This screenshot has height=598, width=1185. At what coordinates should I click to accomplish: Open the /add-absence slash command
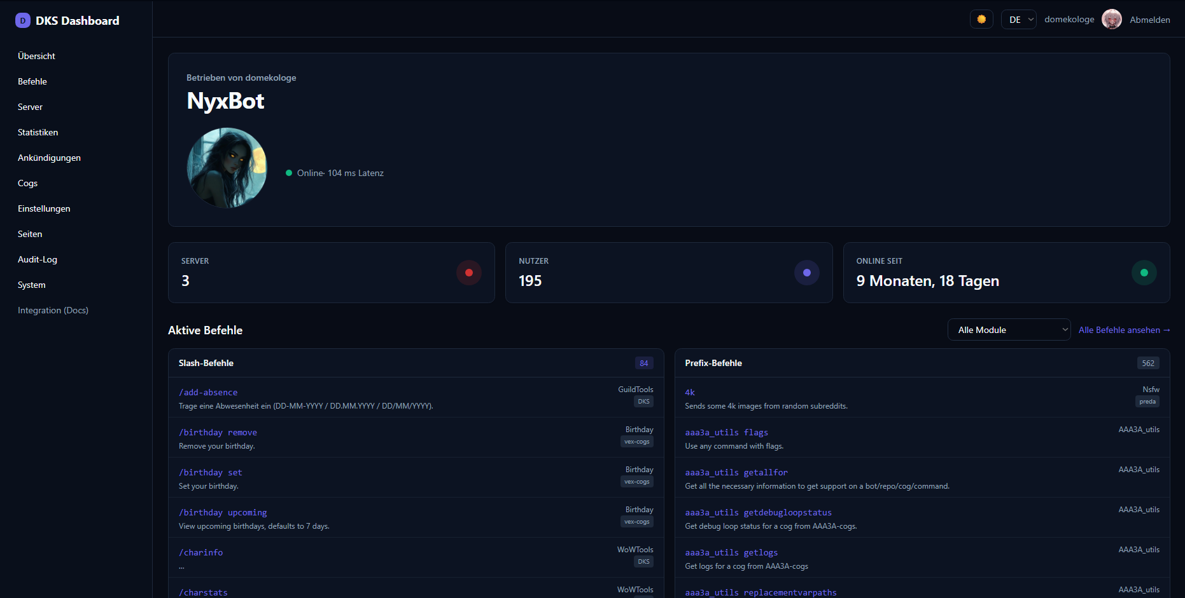coord(208,392)
